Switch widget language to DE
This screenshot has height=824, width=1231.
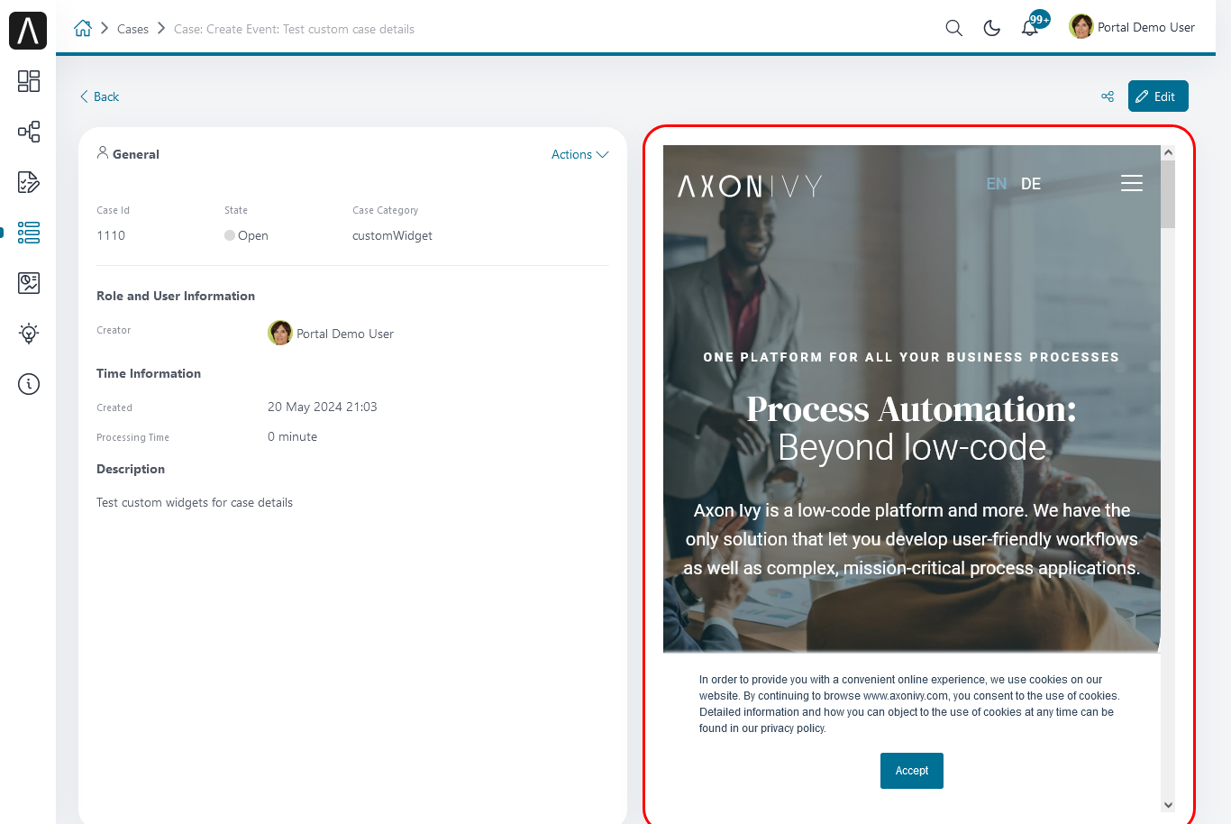click(x=1031, y=184)
